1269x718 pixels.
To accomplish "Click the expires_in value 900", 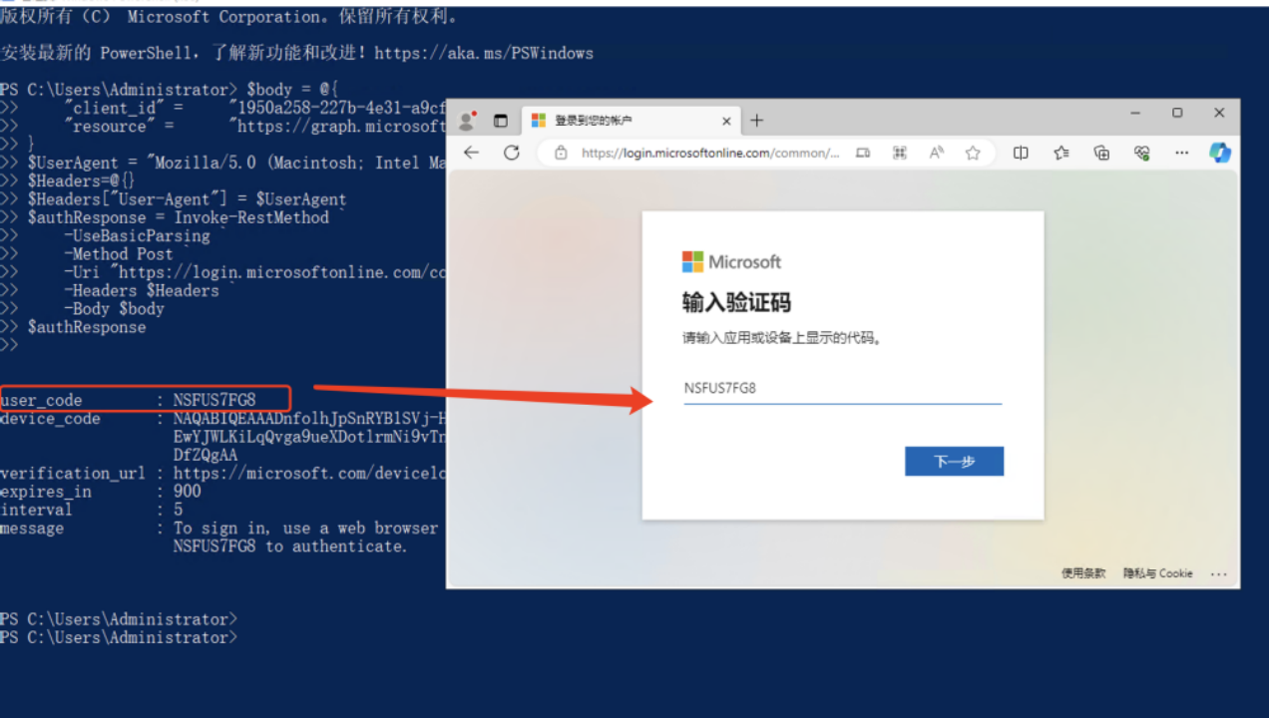I will pos(188,492).
